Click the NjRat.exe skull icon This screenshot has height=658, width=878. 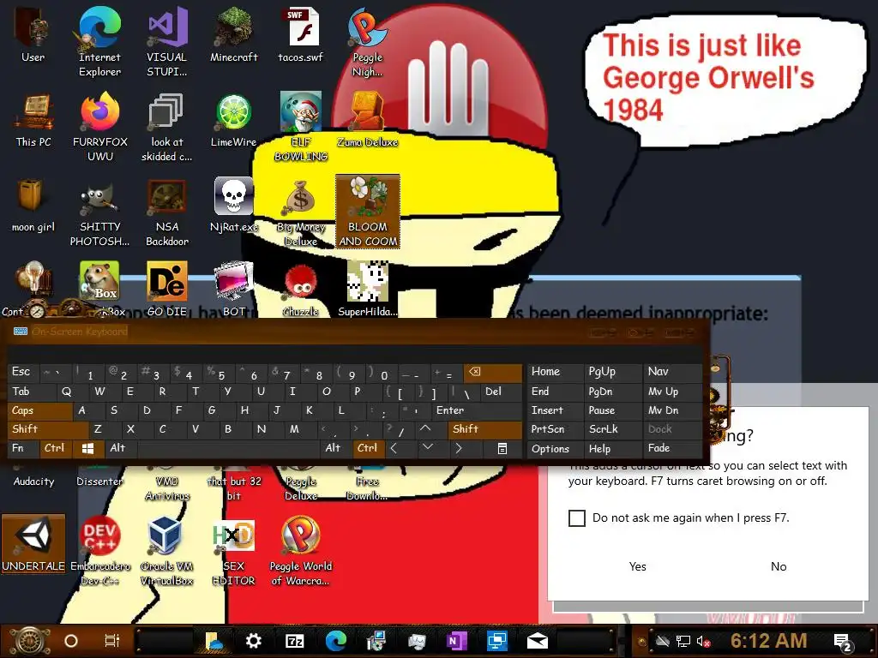233,206
